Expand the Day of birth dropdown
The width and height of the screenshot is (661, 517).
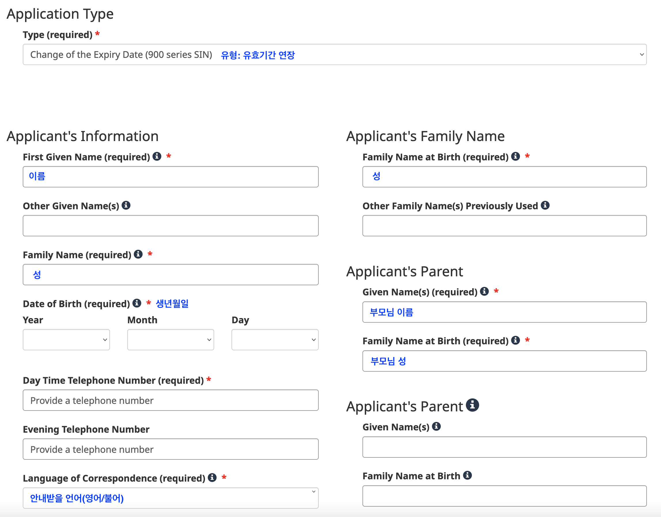click(275, 340)
